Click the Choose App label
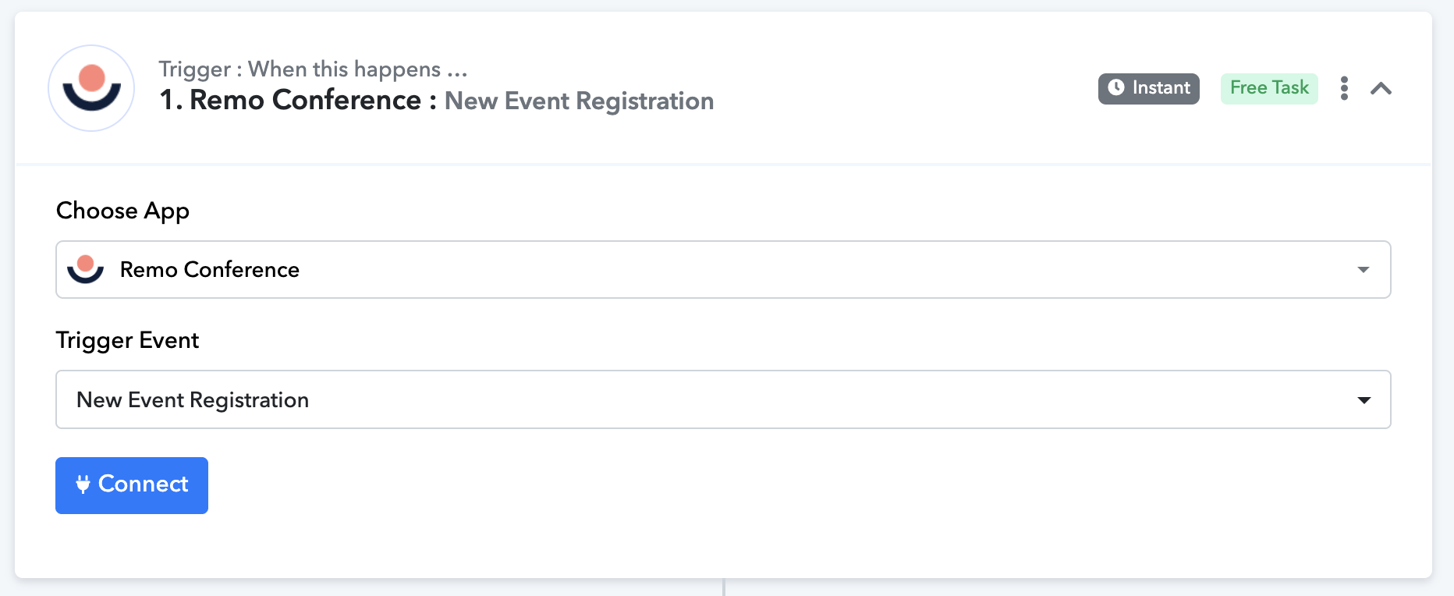 tap(122, 211)
